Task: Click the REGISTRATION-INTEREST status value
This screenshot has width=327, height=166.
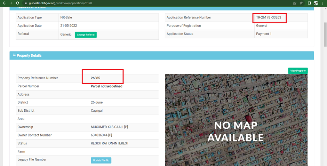Action: point(110,143)
